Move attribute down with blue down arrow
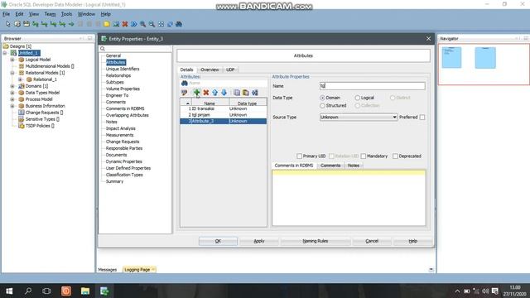Image resolution: width=530 pixels, height=298 pixels. click(224, 92)
